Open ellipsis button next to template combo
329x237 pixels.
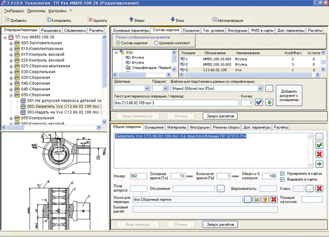pos(269,88)
